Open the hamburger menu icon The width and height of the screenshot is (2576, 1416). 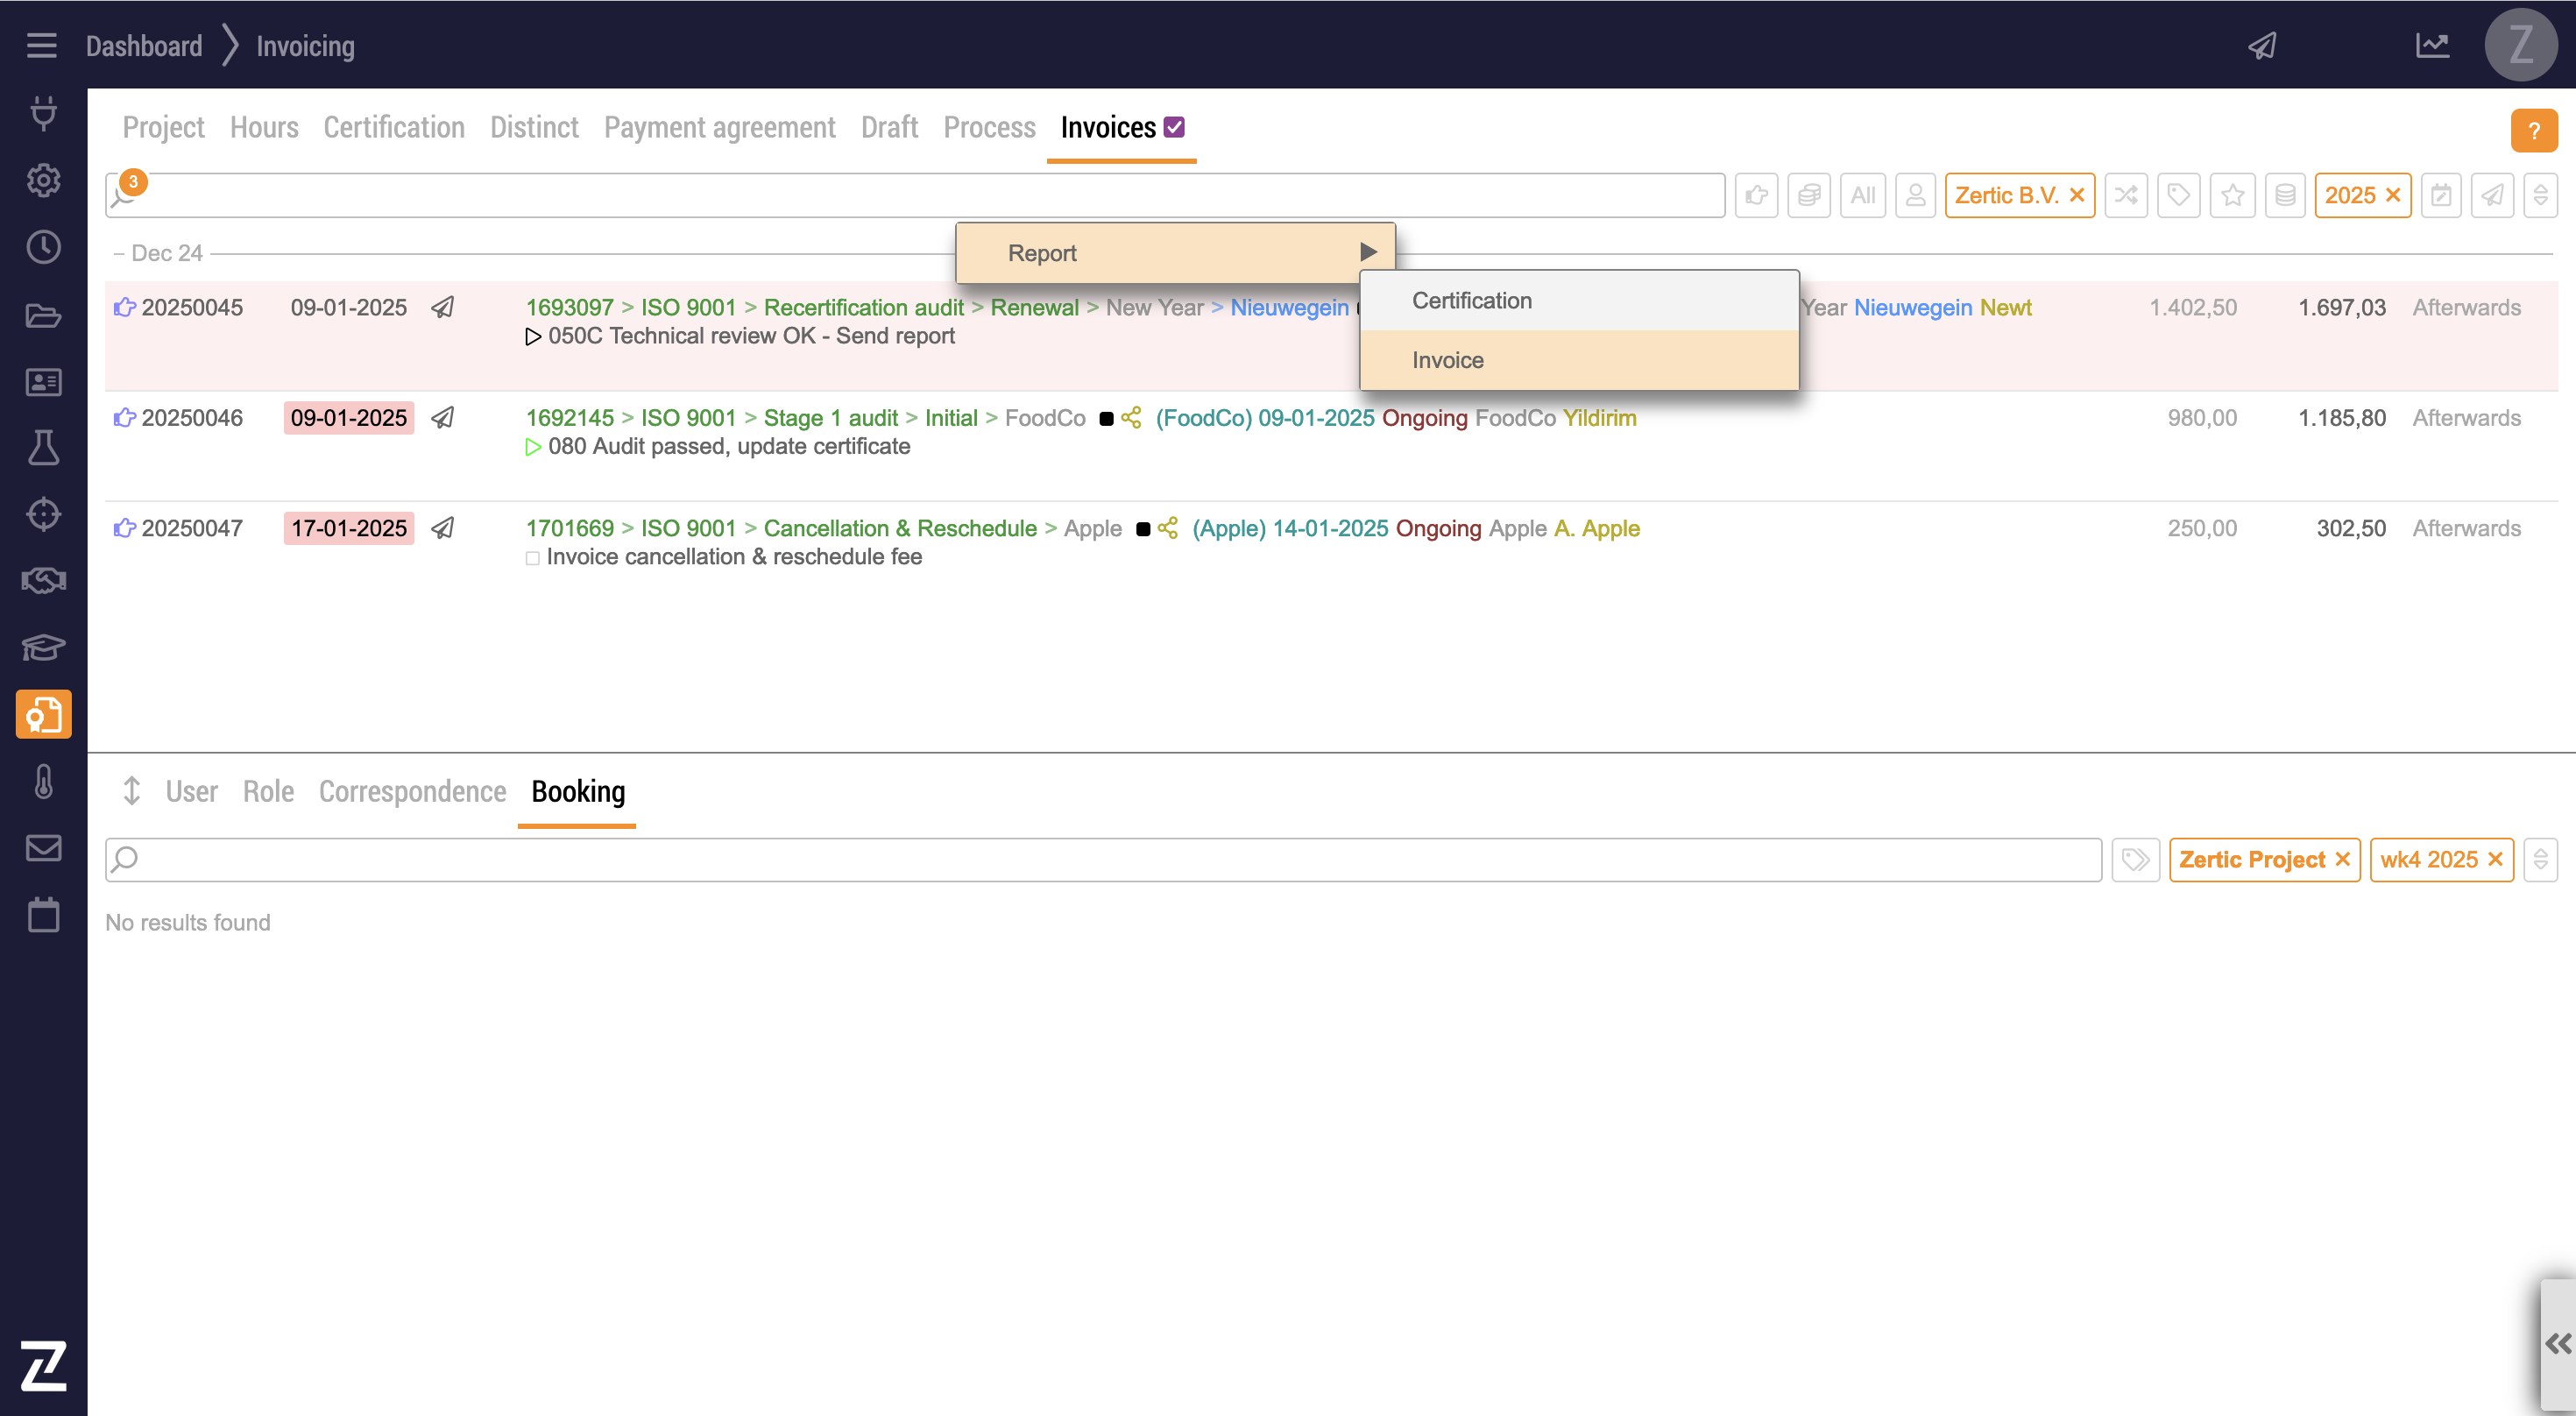pos(41,46)
